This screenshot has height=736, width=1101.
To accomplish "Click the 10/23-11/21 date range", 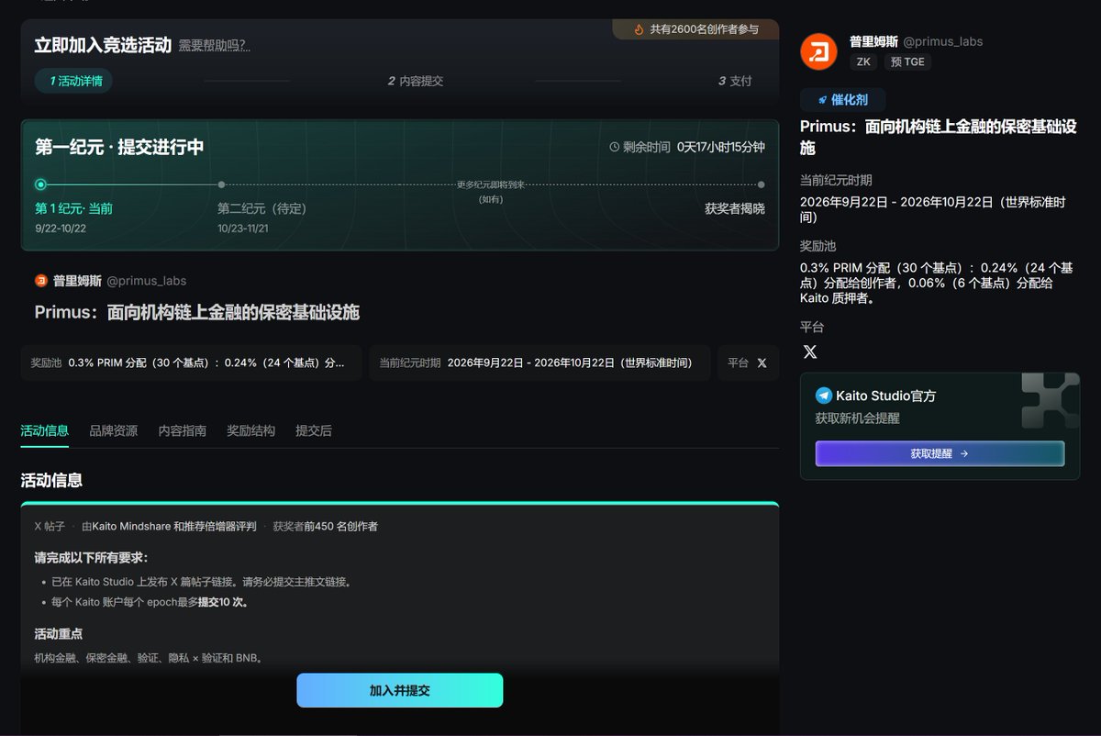I will click(243, 228).
